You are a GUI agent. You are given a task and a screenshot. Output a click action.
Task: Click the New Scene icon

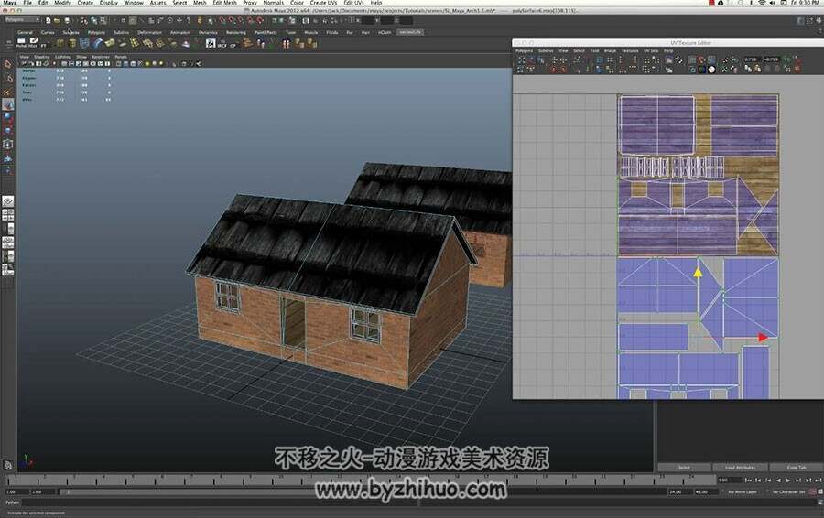click(x=48, y=20)
